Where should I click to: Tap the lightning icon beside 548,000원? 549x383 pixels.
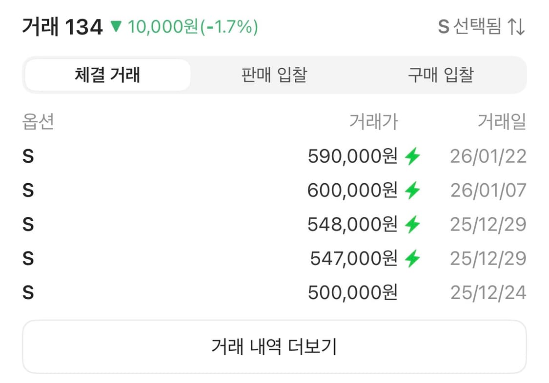tap(413, 224)
